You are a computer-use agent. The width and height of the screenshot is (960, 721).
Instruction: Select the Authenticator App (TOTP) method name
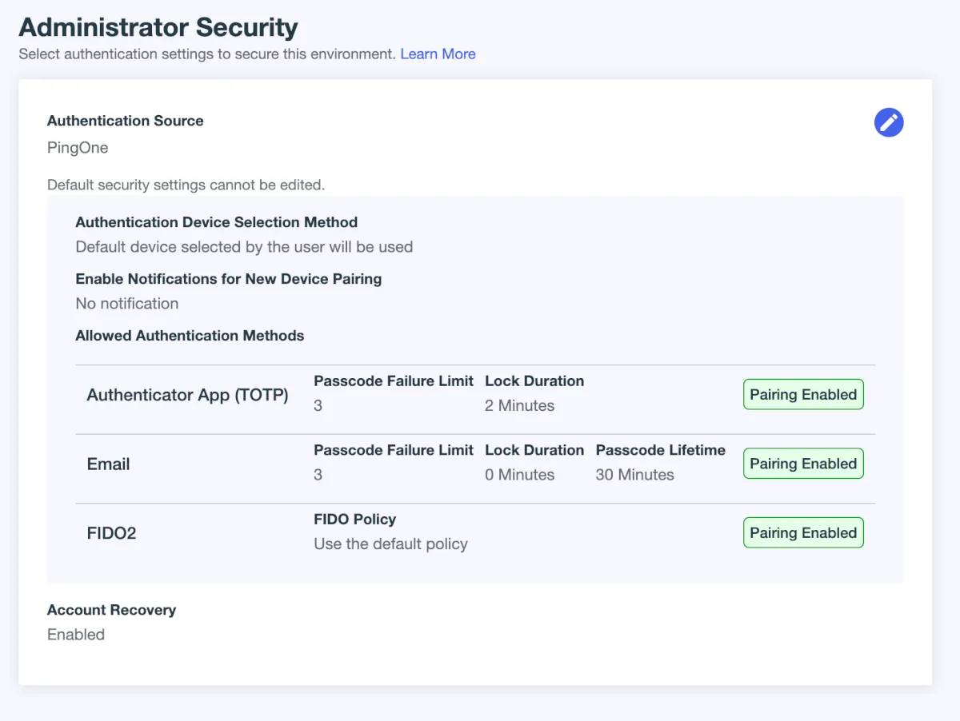point(187,395)
